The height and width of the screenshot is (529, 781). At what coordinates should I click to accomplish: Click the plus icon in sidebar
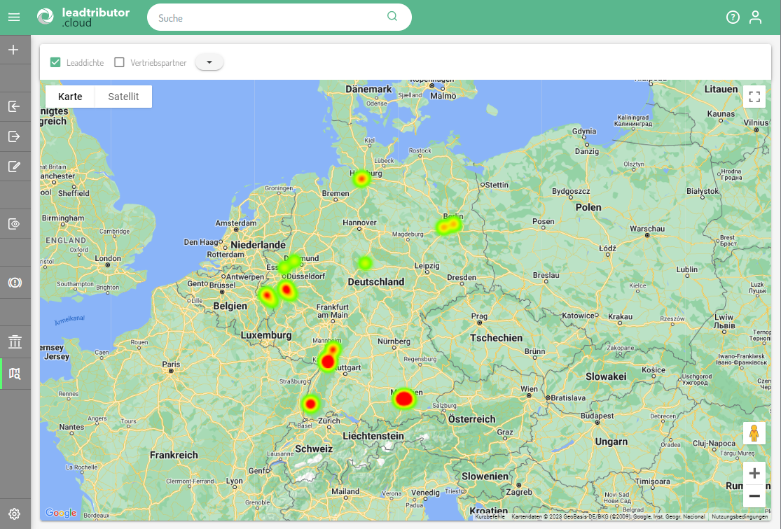14,50
